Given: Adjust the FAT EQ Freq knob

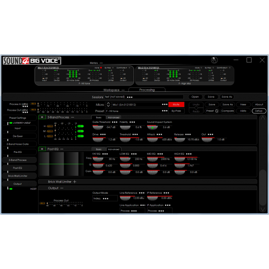Looking at the screenshot, I should click(98, 159).
